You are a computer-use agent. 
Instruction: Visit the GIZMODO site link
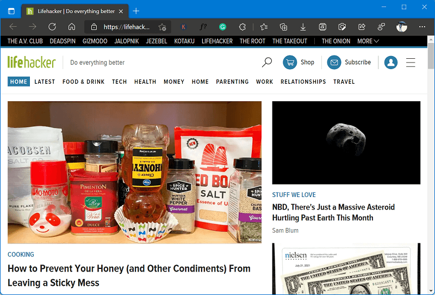(95, 41)
